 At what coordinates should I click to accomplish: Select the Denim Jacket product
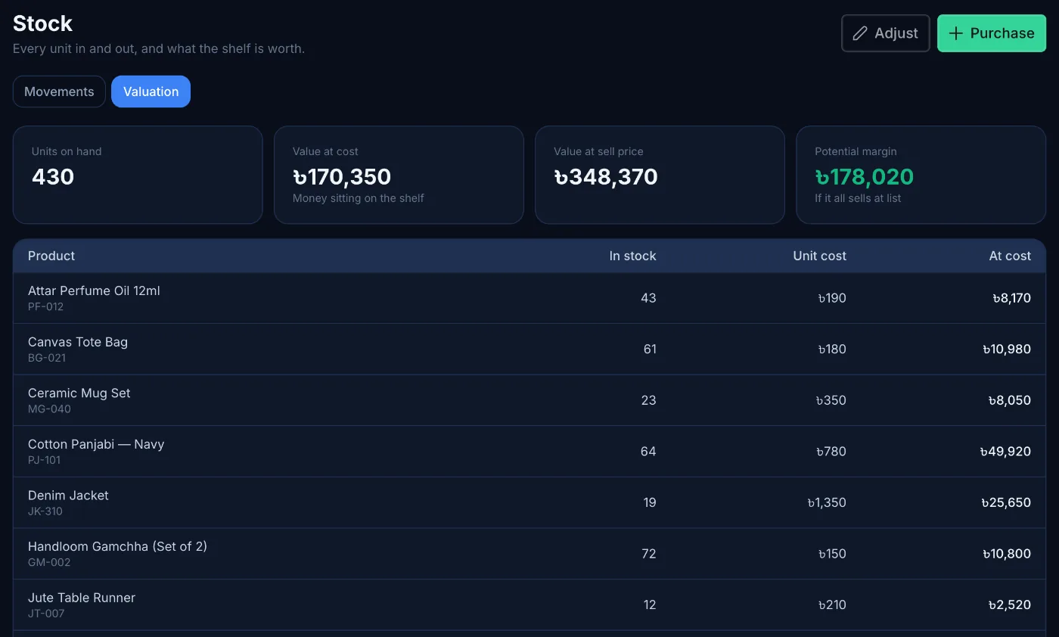tap(68, 496)
